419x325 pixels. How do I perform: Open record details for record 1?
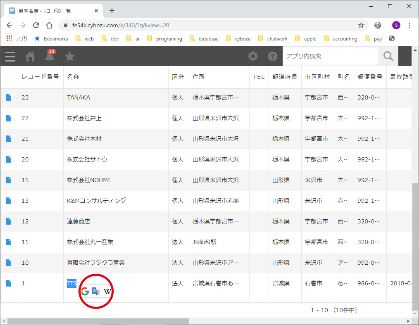tap(8, 283)
